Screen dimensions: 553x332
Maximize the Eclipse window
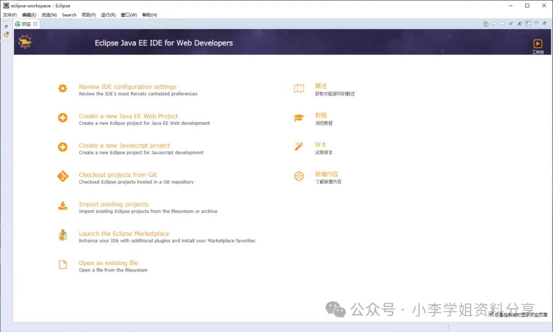click(x=527, y=6)
